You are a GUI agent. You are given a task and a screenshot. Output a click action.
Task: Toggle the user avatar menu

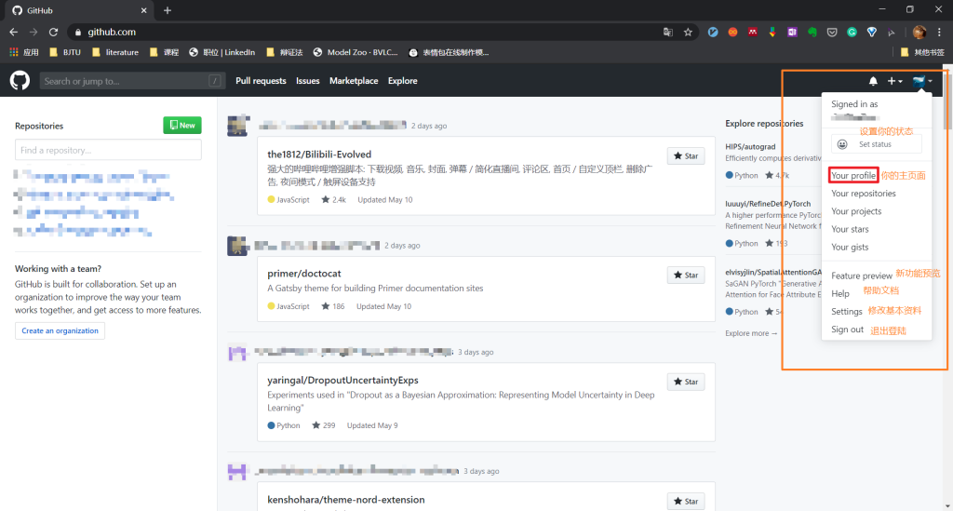click(922, 81)
